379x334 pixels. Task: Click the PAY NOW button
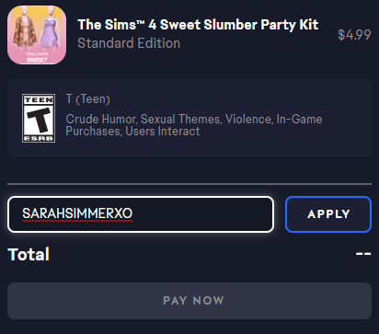pos(189,301)
